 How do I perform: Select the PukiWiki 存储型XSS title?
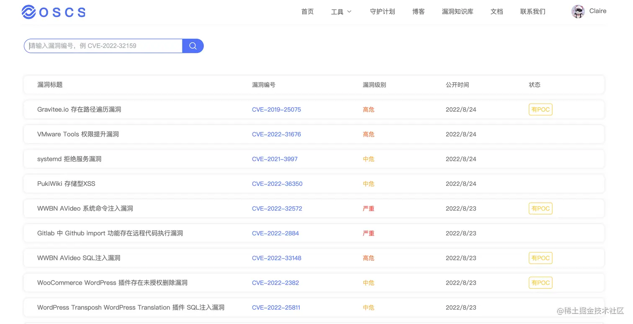click(66, 184)
